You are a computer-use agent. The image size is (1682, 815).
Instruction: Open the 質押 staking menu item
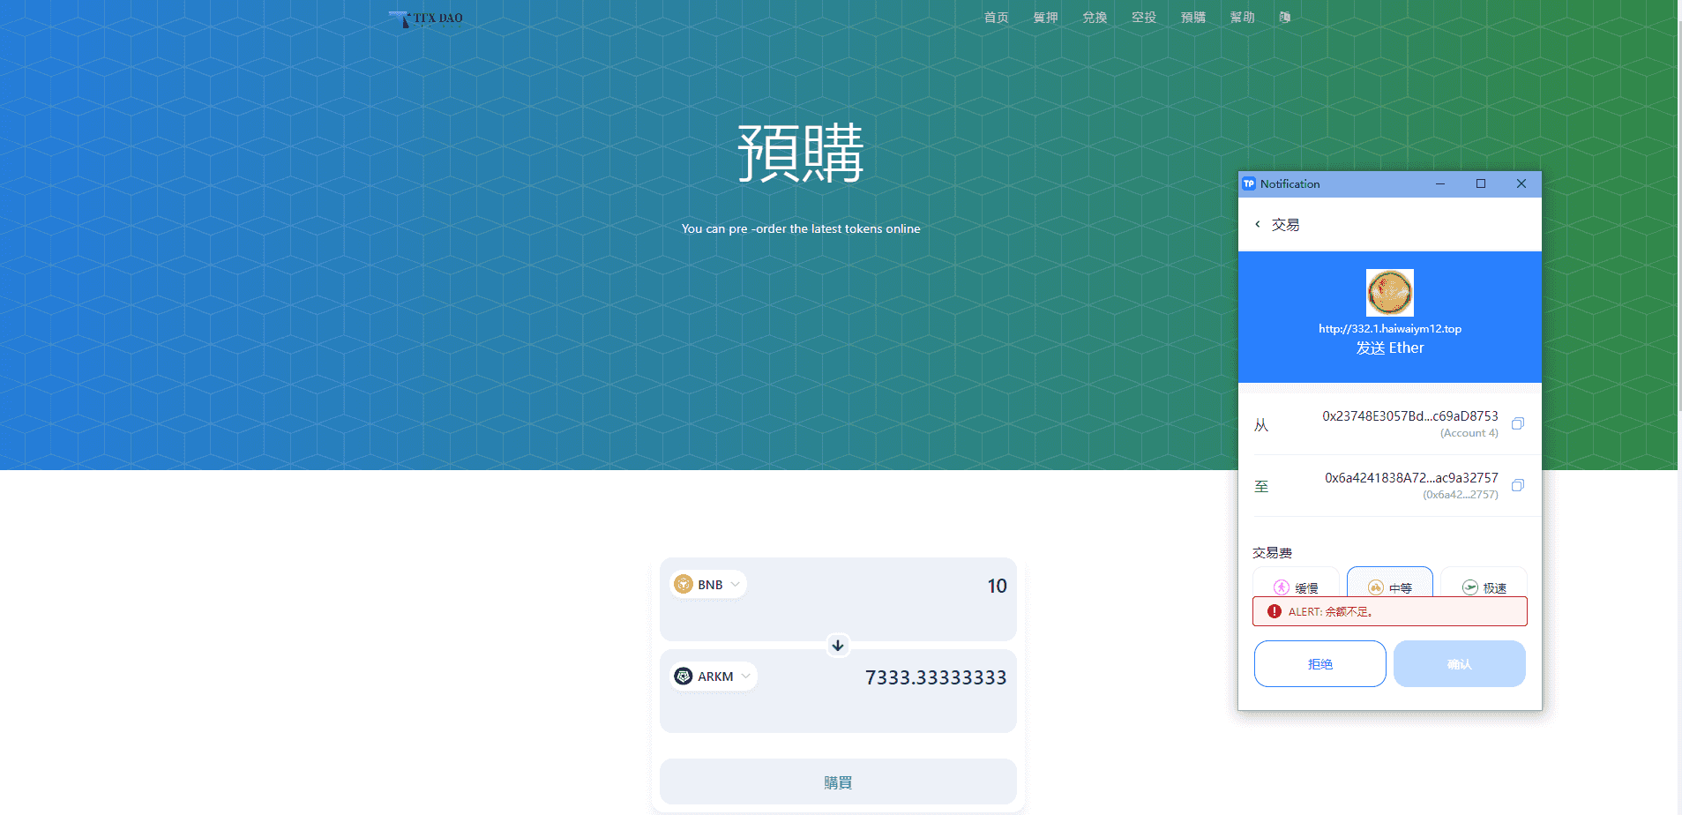1045,18
